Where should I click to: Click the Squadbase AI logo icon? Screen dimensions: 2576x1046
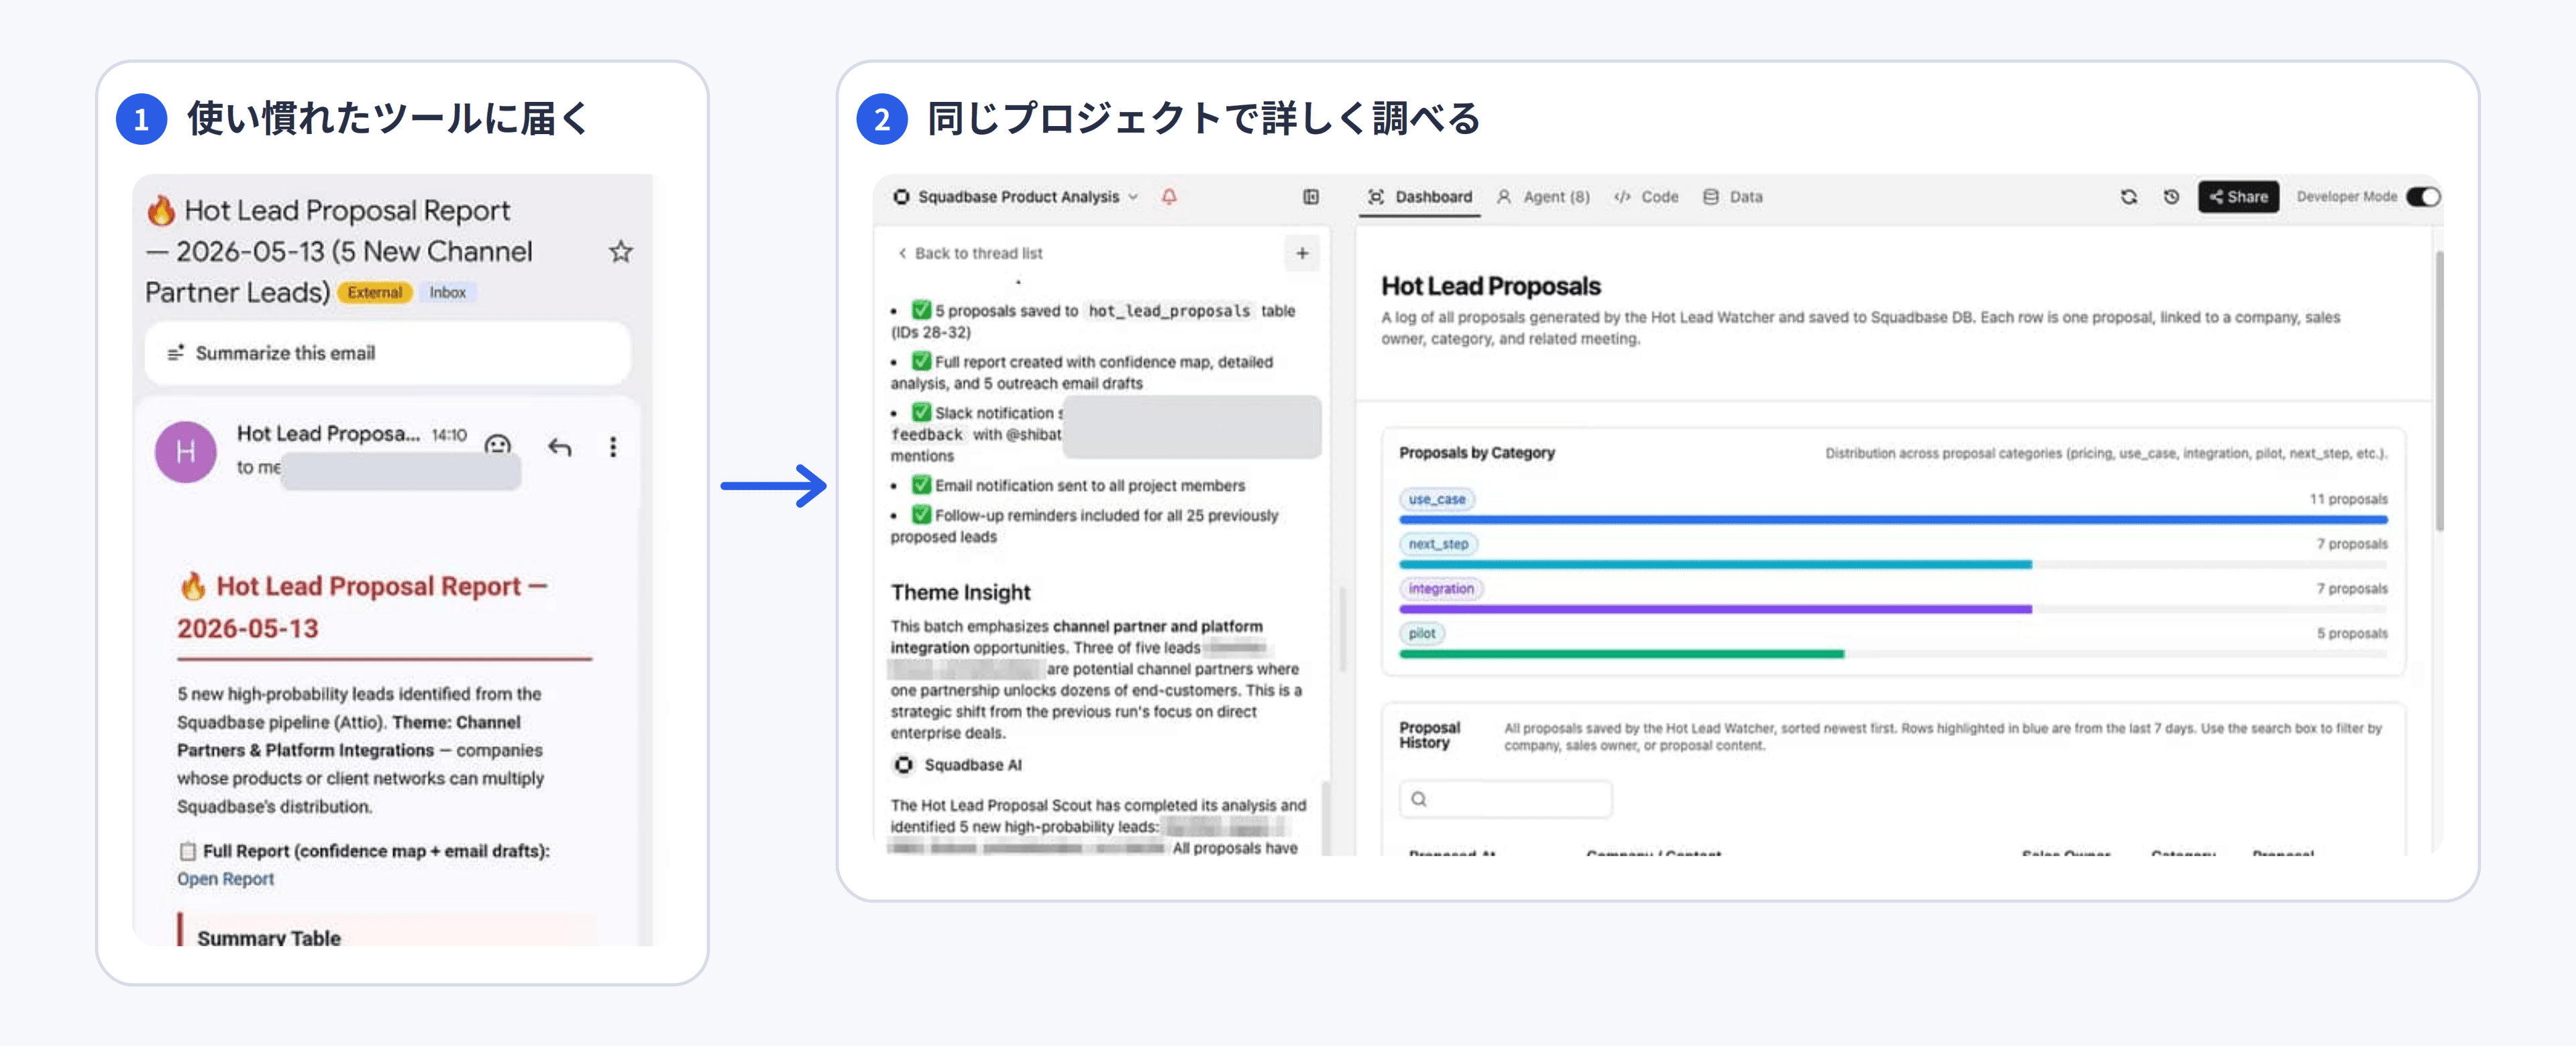903,765
